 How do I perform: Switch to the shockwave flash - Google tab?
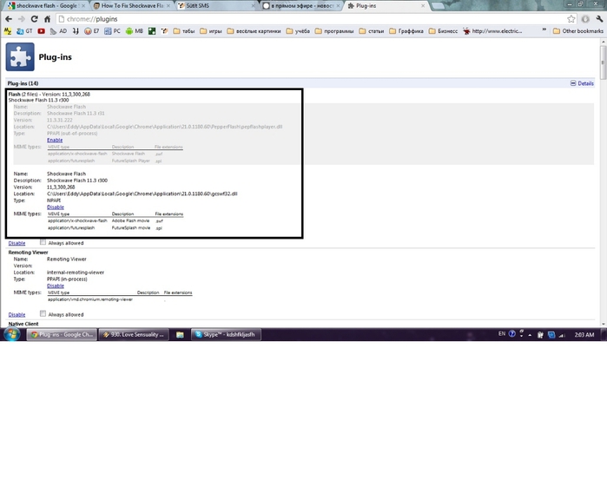pos(46,6)
